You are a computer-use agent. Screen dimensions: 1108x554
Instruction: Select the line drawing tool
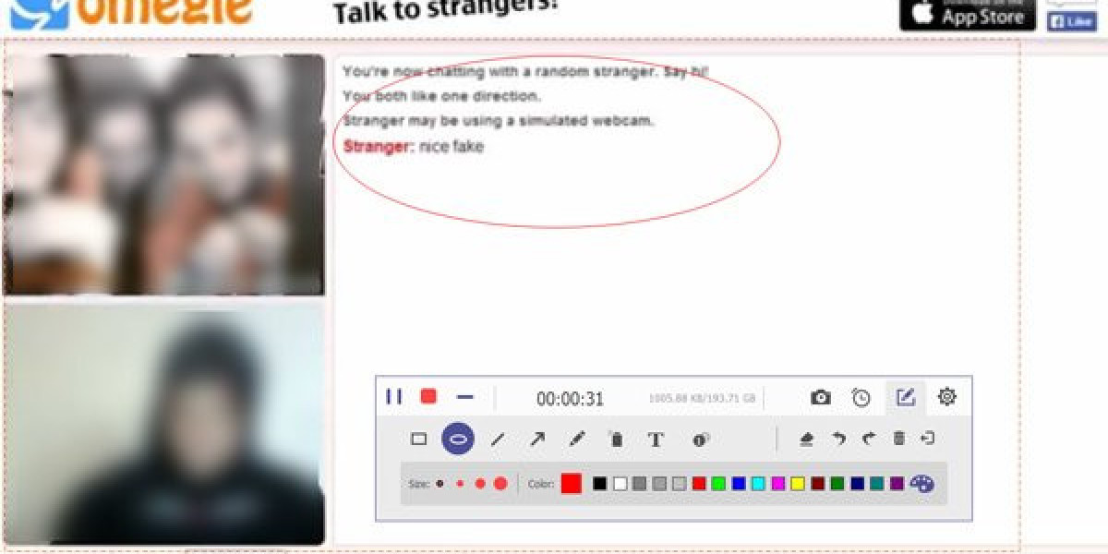(x=498, y=440)
